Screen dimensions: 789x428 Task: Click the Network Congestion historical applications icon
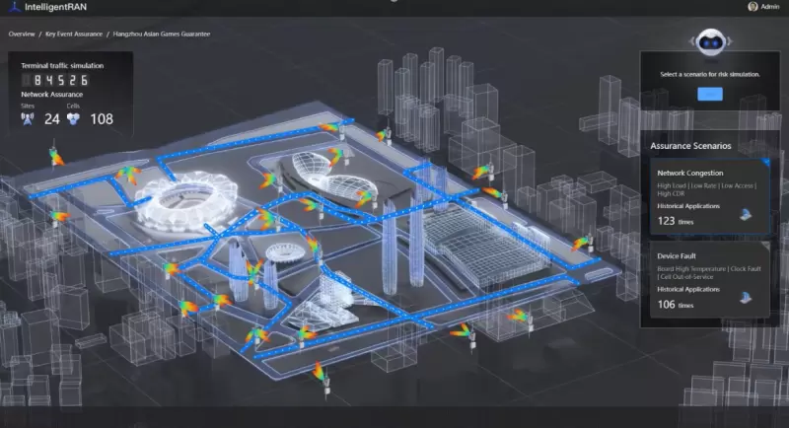746,215
